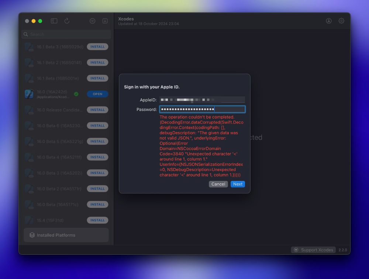This screenshot has height=279, width=369.
Task: Click the Xcode 16.0 (16A242d) app icon
Action: click(29, 94)
